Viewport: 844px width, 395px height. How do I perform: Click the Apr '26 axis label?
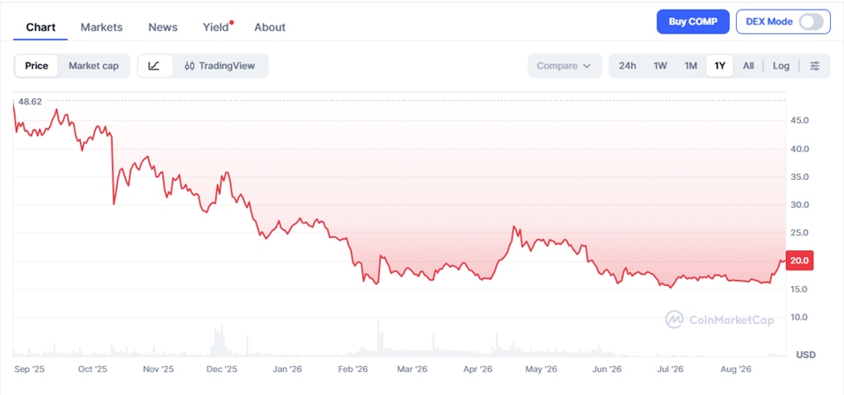coord(478,370)
